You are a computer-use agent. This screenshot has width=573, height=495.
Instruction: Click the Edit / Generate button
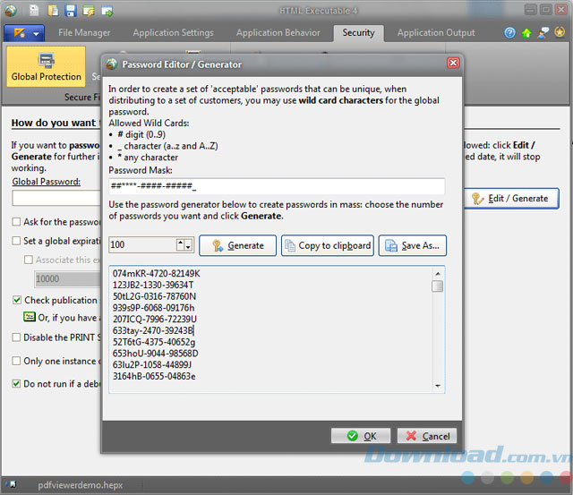(x=511, y=199)
